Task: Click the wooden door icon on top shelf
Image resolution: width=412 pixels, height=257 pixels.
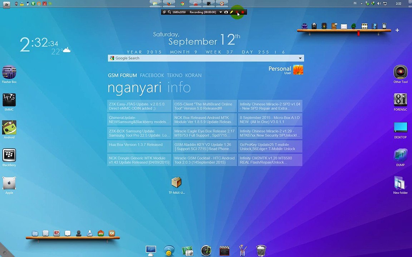Action: 334,26
